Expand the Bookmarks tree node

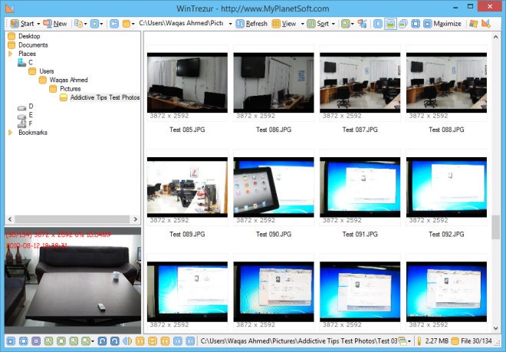tap(10, 133)
